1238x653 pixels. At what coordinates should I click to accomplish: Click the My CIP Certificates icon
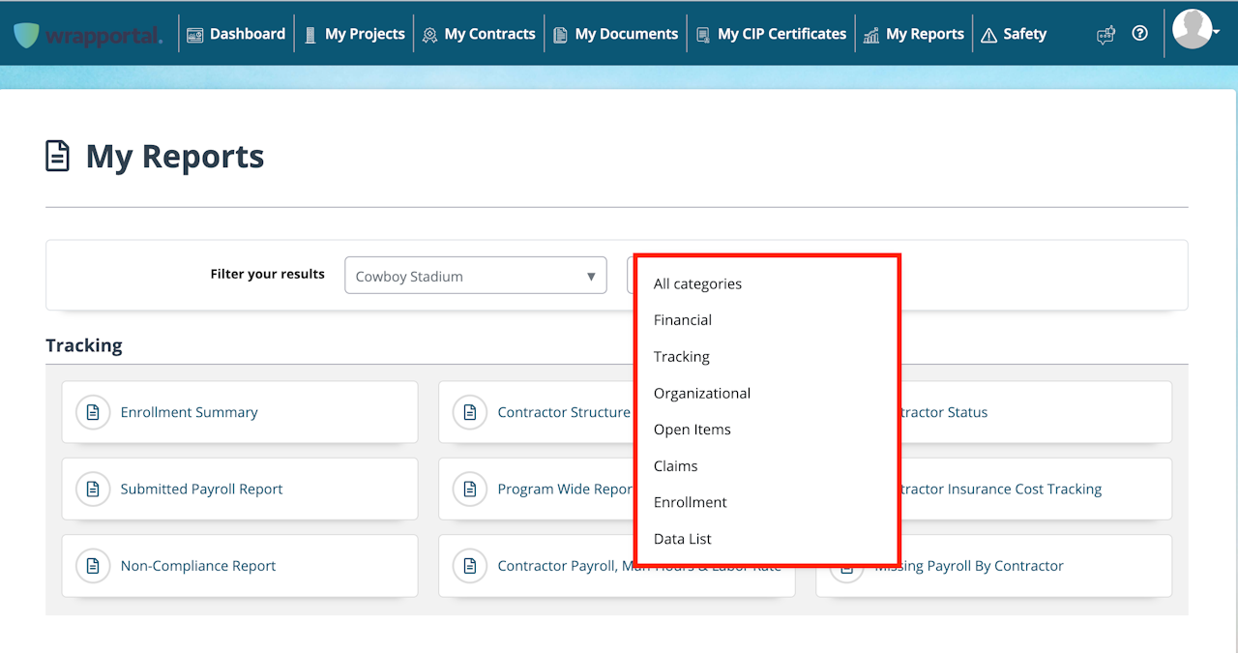pyautogui.click(x=703, y=35)
